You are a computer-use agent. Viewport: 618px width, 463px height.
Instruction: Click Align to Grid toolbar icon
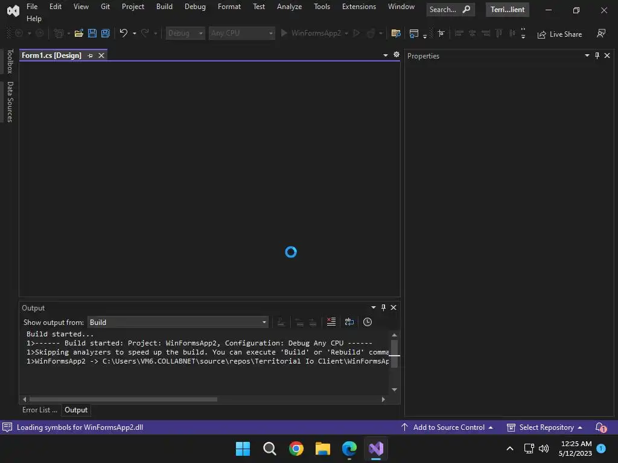click(x=441, y=34)
